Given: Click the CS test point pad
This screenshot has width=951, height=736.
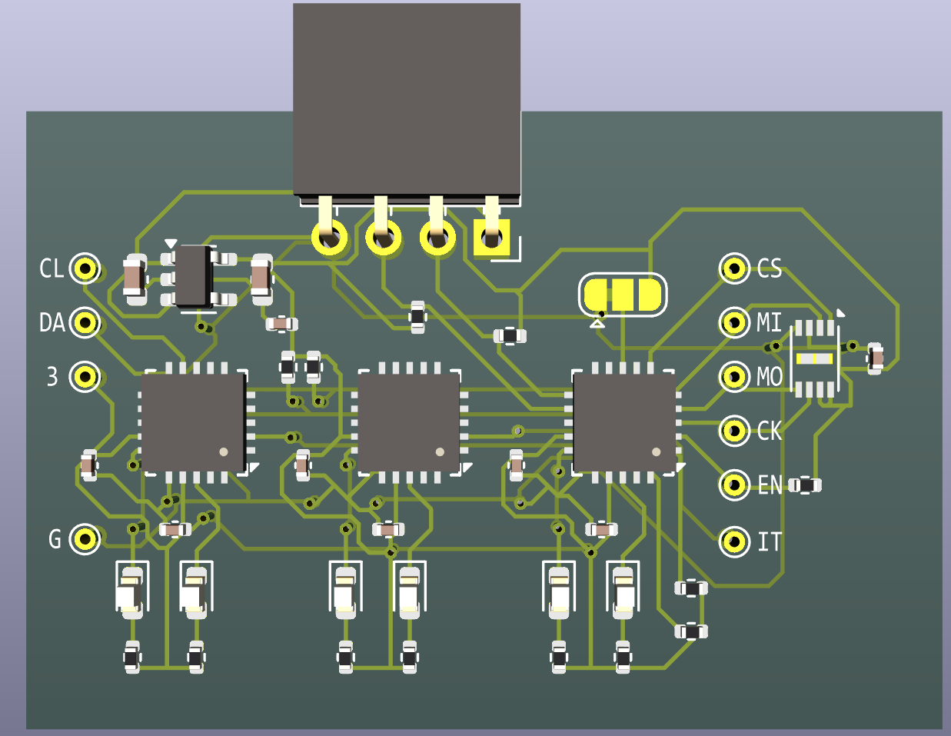Looking at the screenshot, I should [x=734, y=268].
